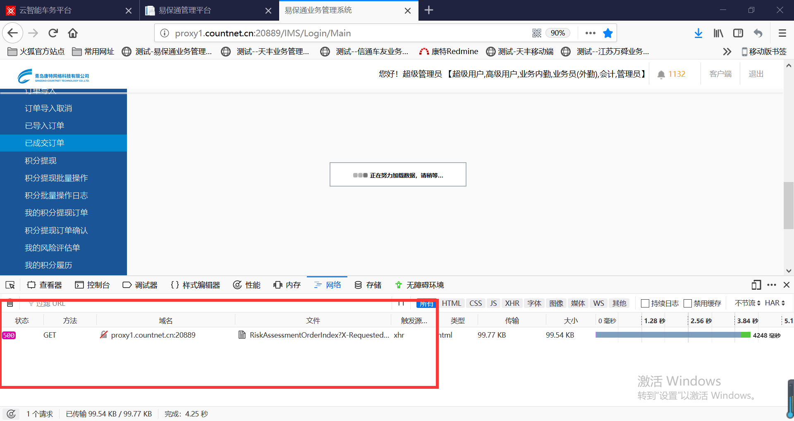Open 已导入订单 in the sidebar

pos(45,126)
